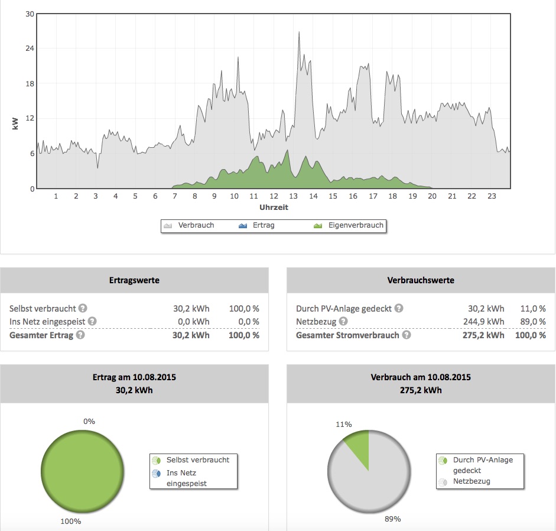Screen dimensions: 556x531
Task: Toggle Selbst verbraucht in pie legend
Action: [197, 459]
